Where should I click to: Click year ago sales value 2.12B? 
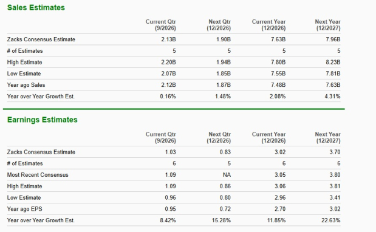click(168, 85)
